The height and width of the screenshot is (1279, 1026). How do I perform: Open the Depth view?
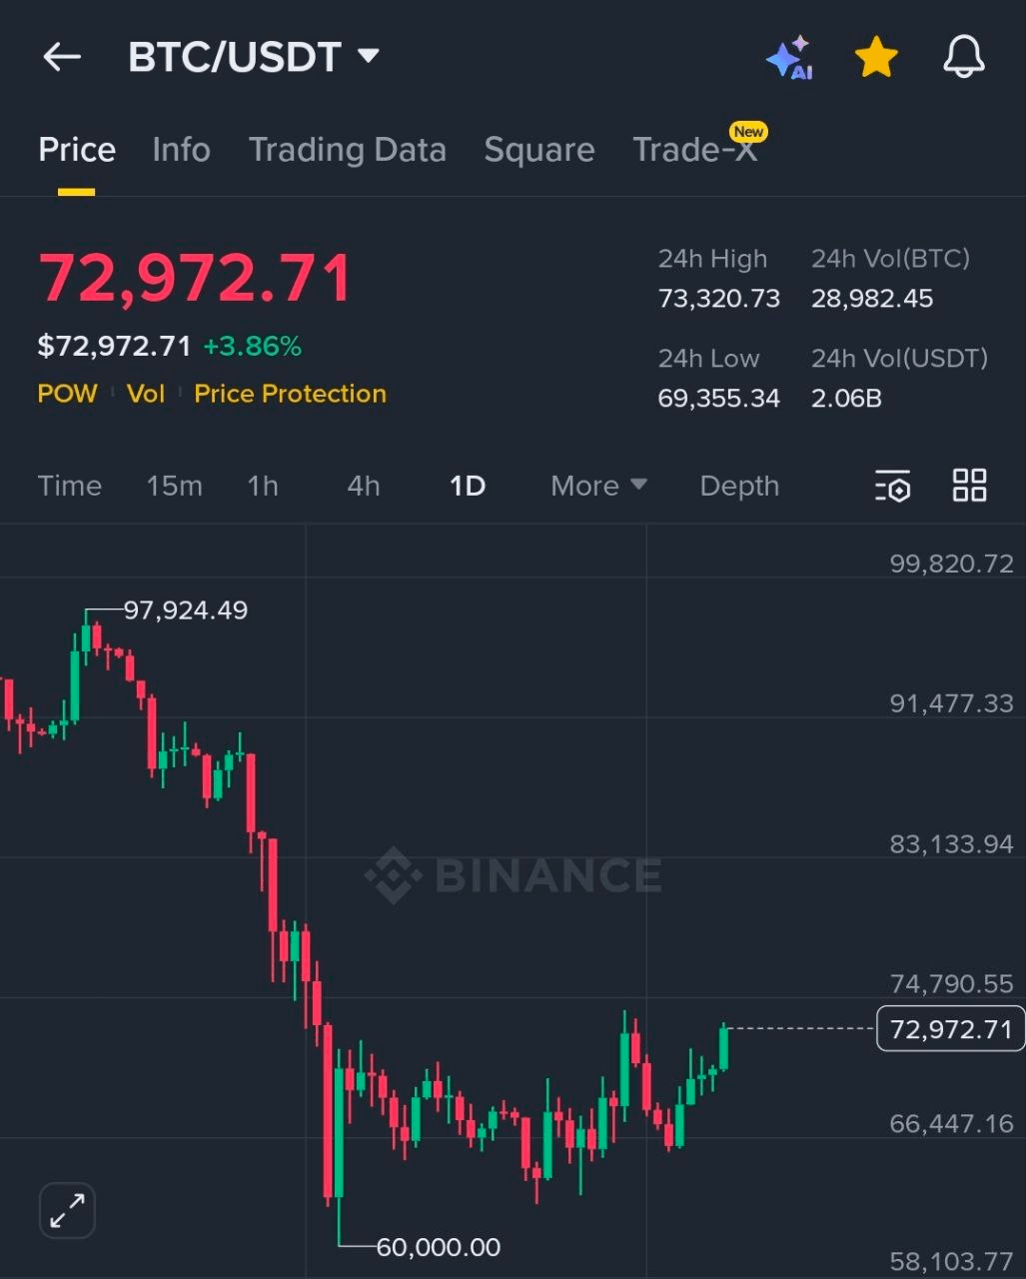tap(739, 486)
